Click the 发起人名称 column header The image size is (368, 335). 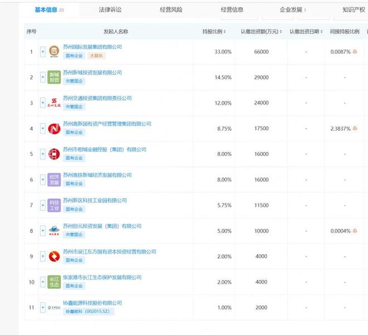tap(116, 31)
